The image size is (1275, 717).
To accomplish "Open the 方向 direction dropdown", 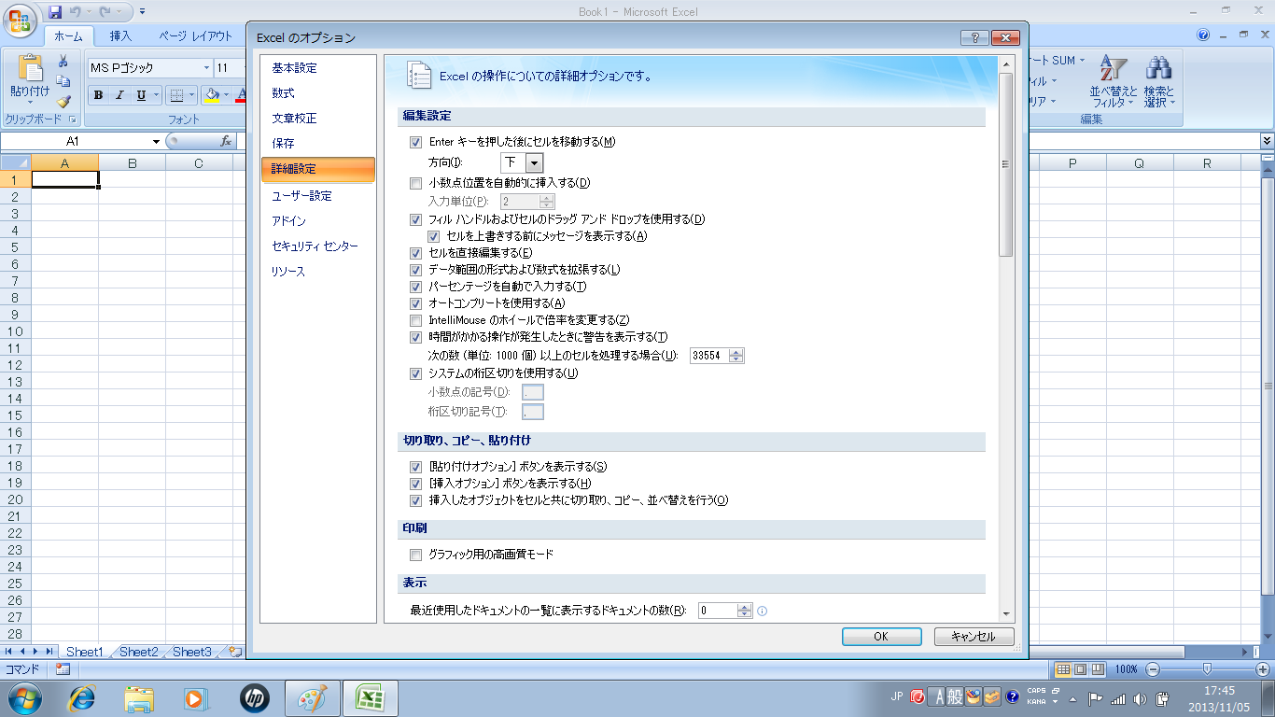I will pyautogui.click(x=534, y=162).
